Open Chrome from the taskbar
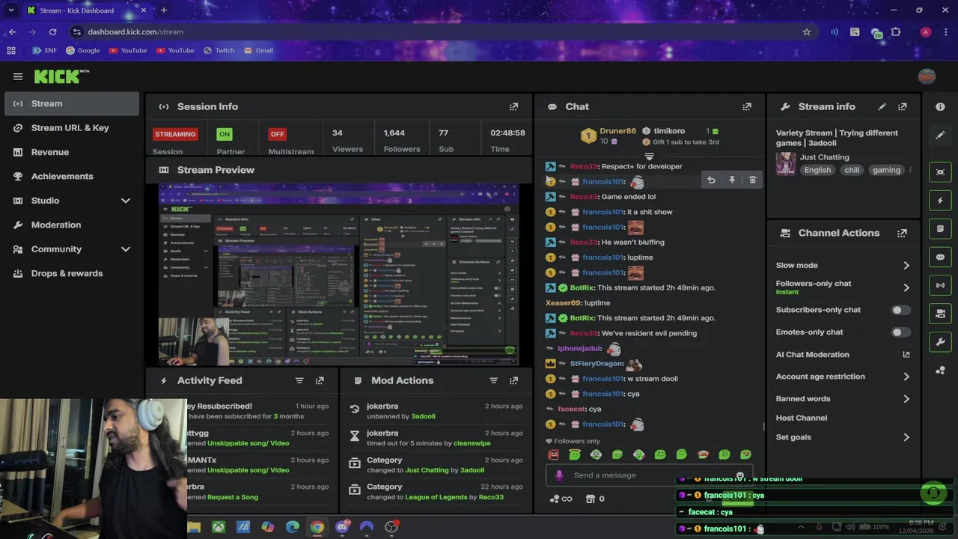The width and height of the screenshot is (958, 539). pos(317,527)
